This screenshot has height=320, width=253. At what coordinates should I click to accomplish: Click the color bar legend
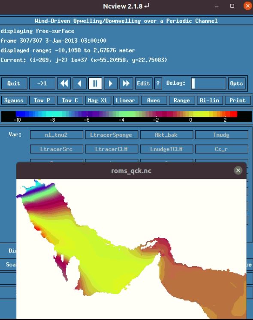[126, 117]
